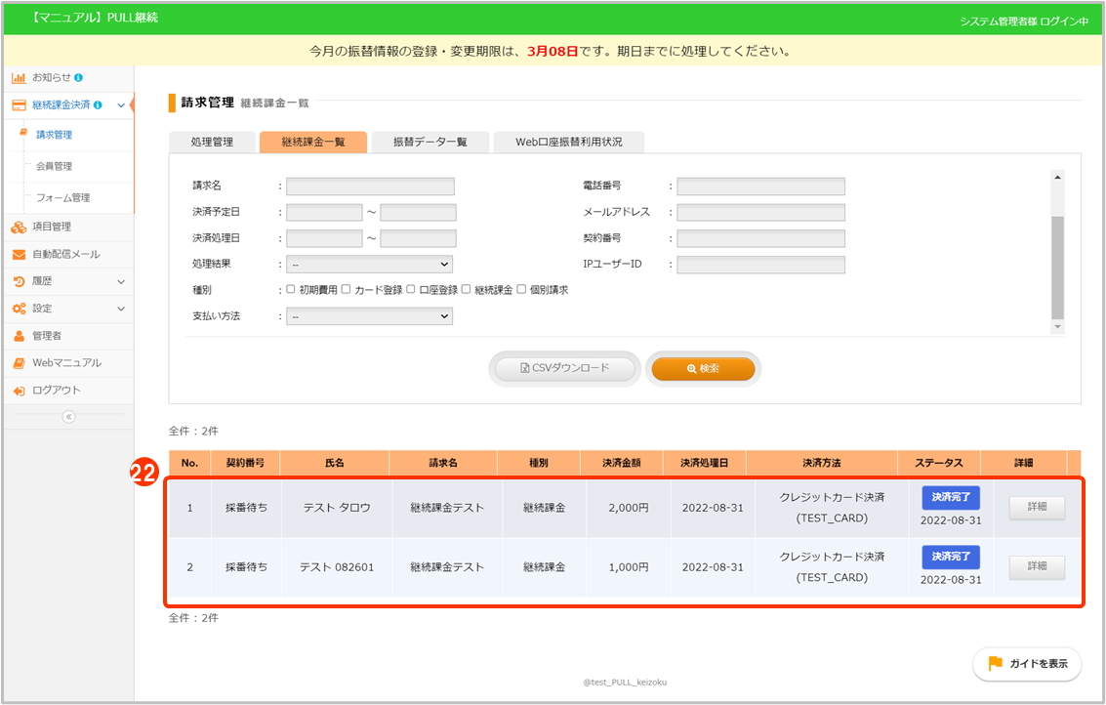Viewport: 1106px width, 705px height.
Task: Click the Webマニュアル book icon
Action: [19, 363]
